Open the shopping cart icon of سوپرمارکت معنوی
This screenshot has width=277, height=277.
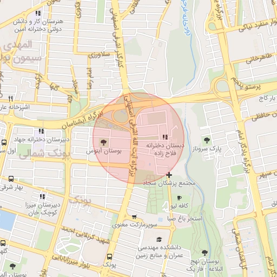tap(134, 216)
